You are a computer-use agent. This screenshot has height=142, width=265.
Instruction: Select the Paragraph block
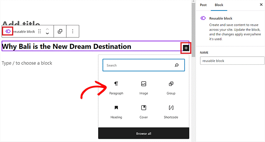pos(116,88)
